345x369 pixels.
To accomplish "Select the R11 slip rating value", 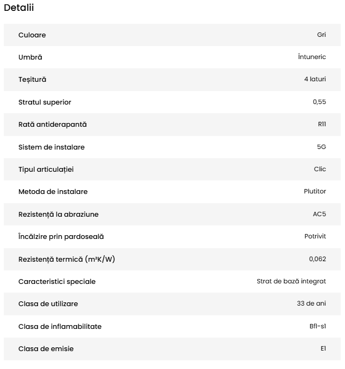I will coord(322,125).
